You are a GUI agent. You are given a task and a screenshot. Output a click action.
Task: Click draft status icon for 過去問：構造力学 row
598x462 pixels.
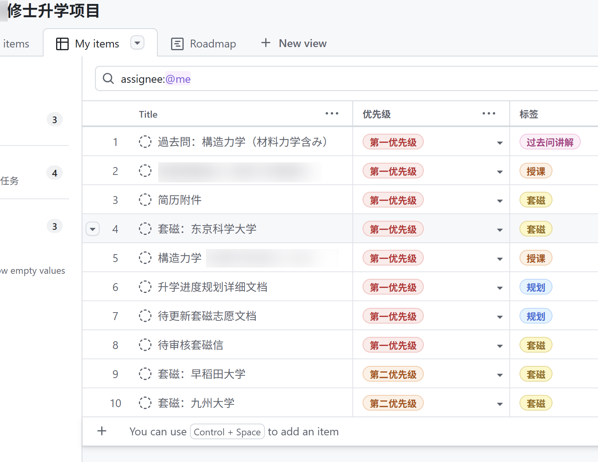(145, 142)
